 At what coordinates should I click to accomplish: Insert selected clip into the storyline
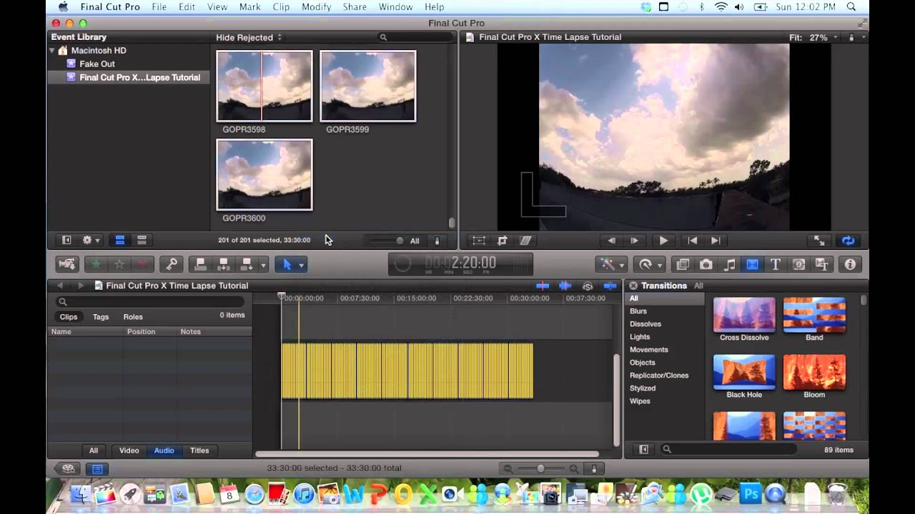[x=224, y=265]
